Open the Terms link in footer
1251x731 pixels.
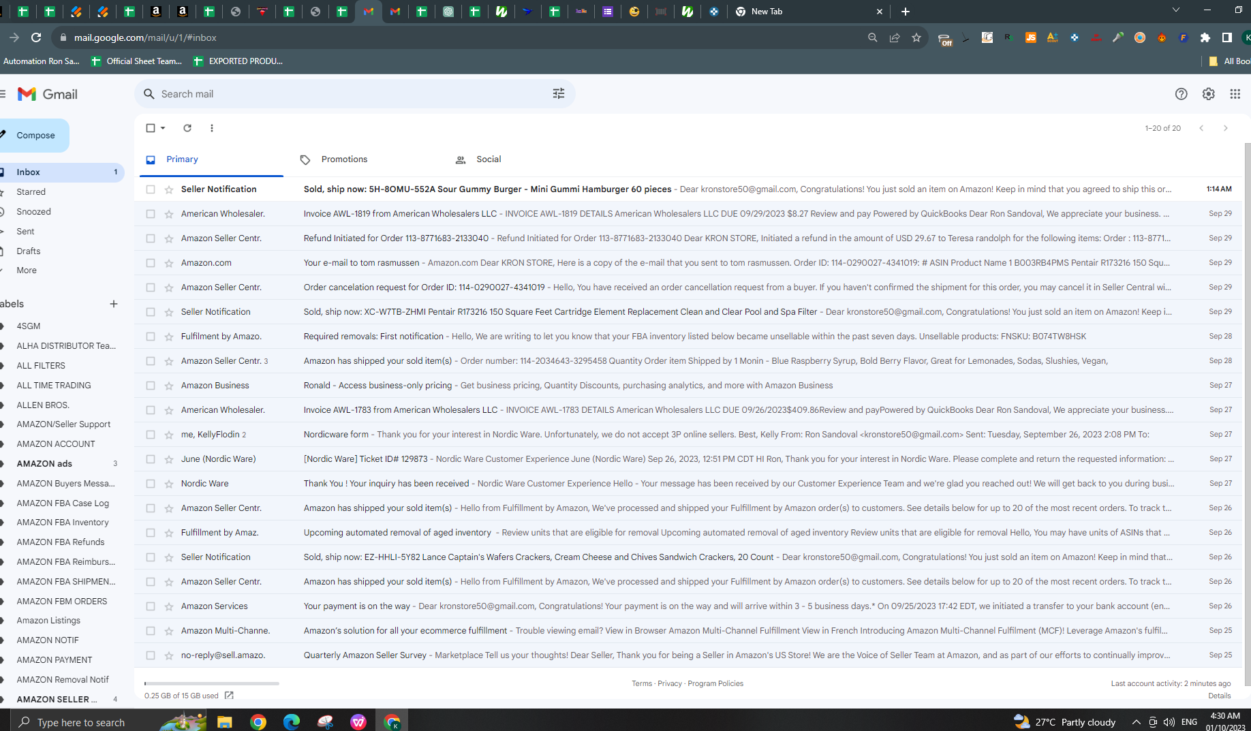point(642,683)
